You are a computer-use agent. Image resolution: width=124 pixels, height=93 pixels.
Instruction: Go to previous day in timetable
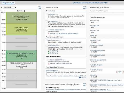pyautogui.click(x=2, y=7)
